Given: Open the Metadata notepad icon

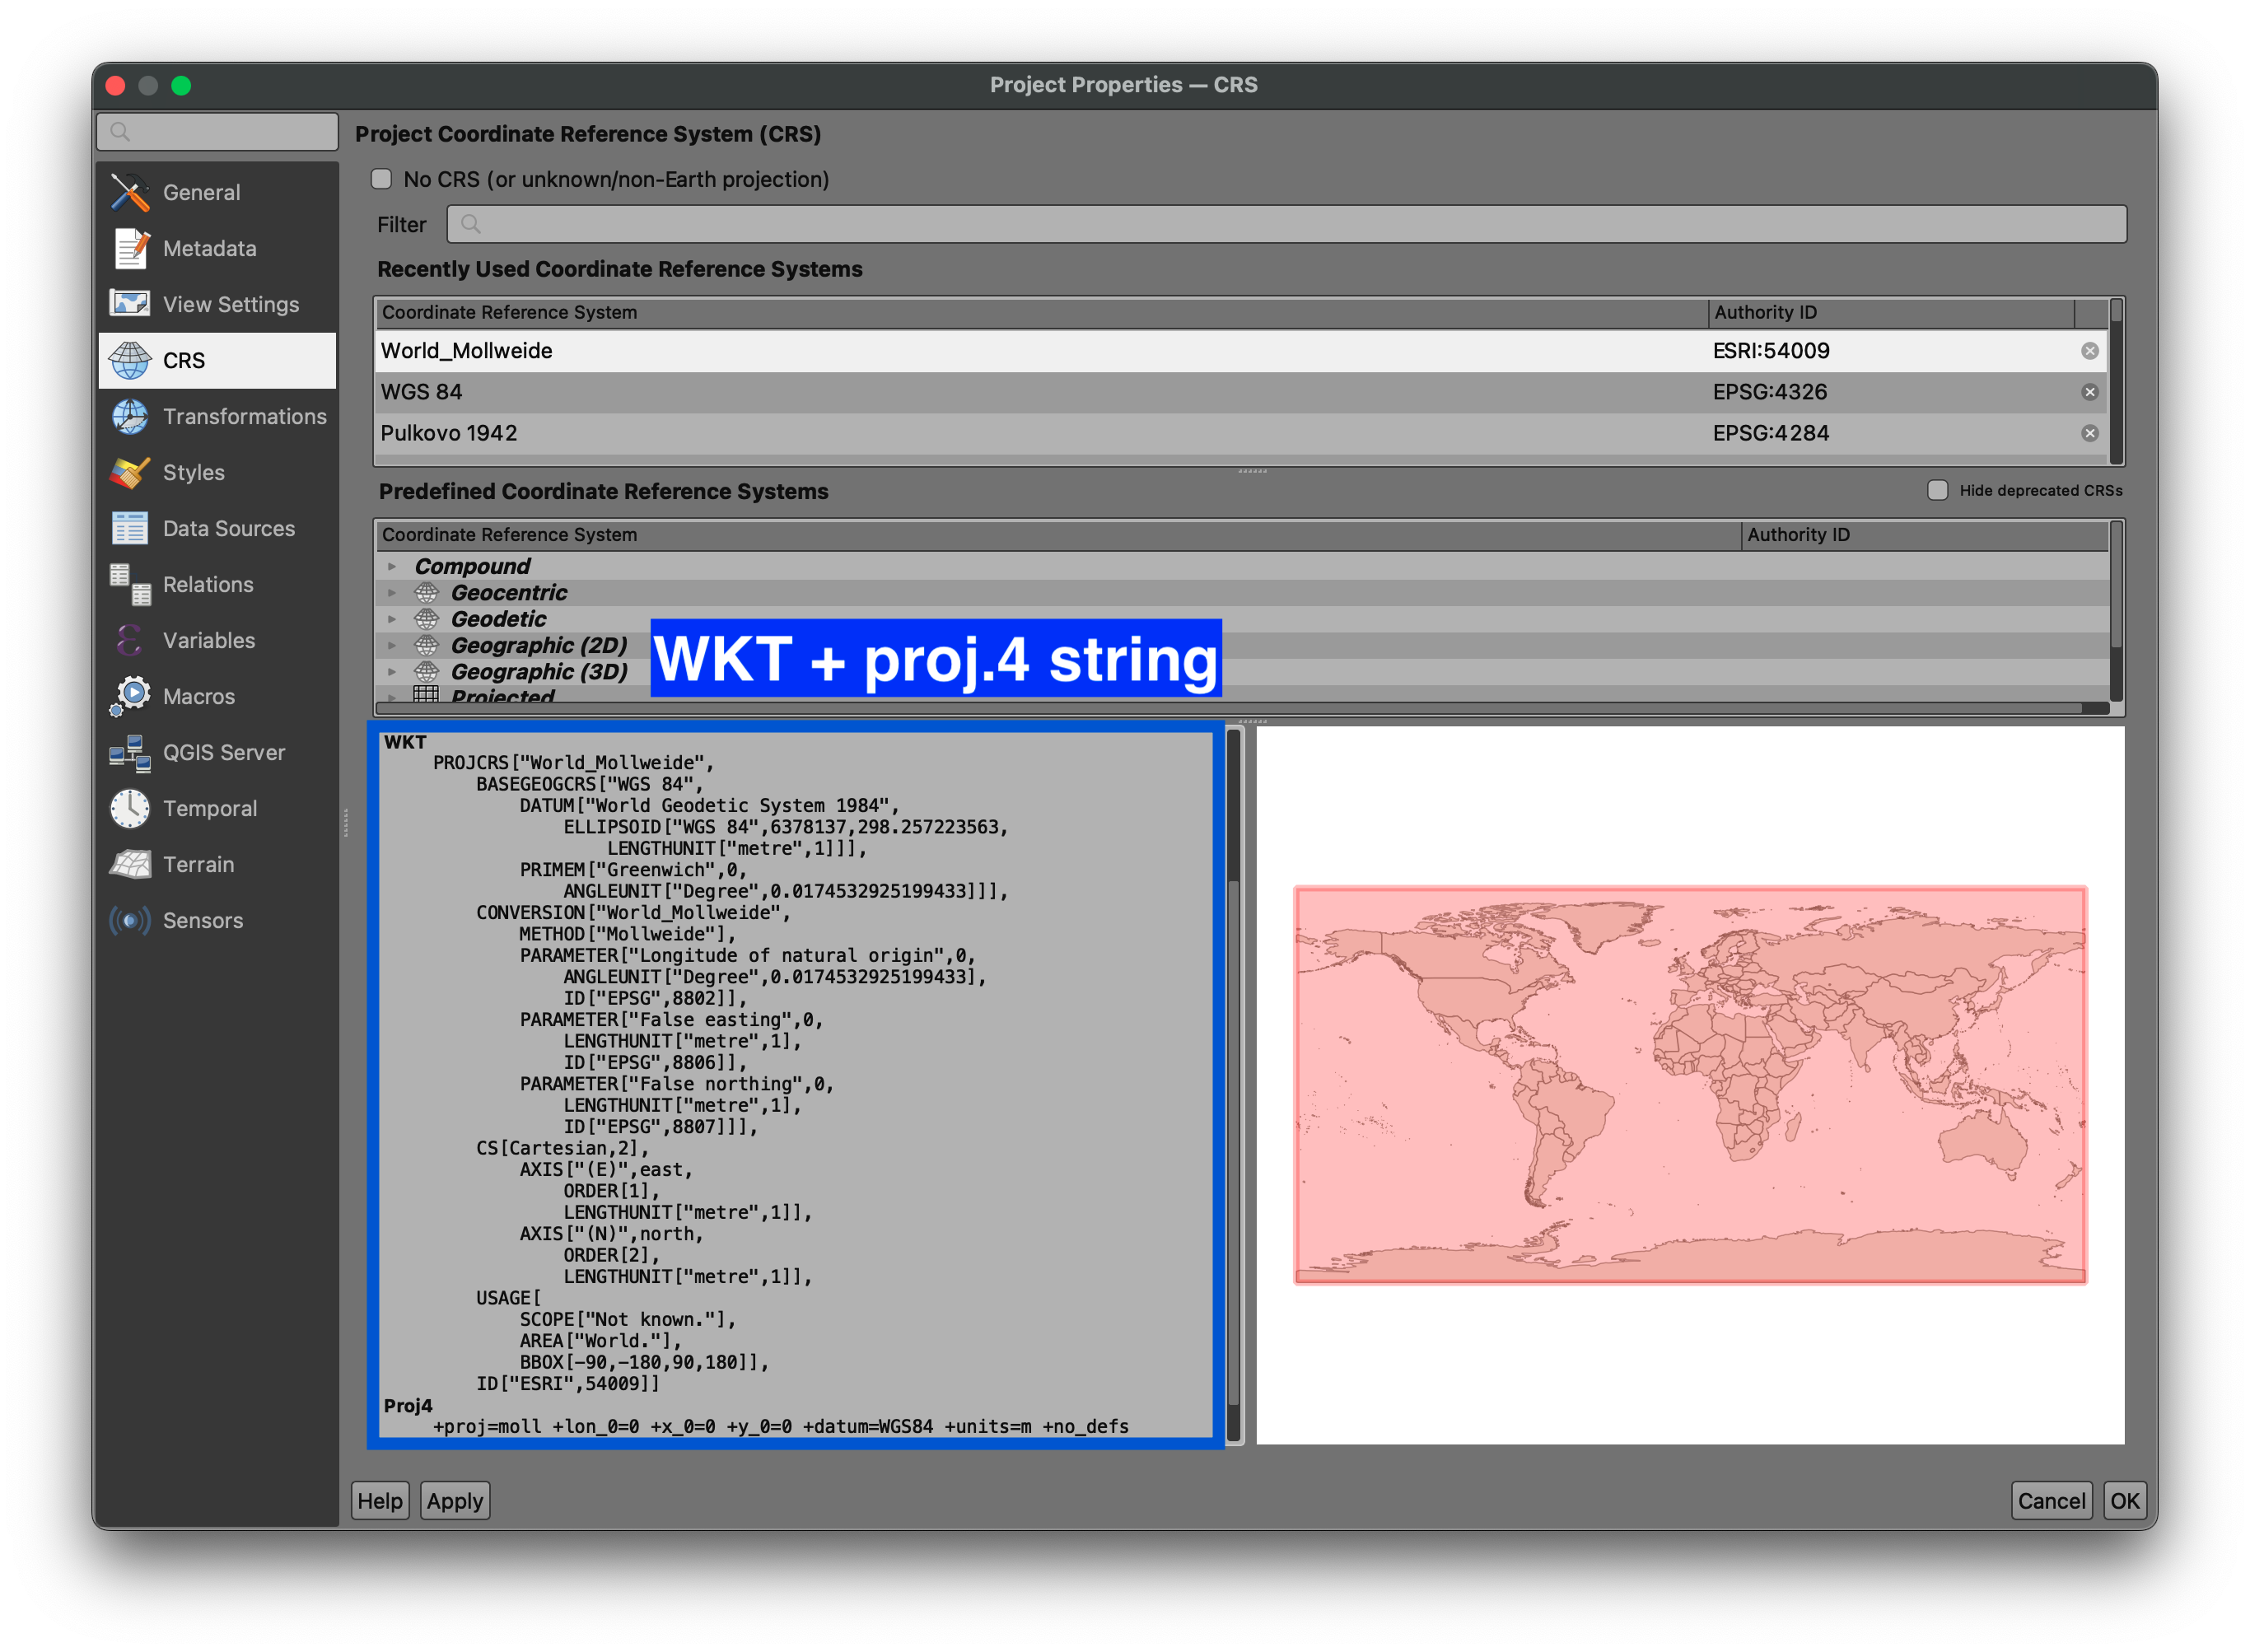Looking at the screenshot, I should [130, 249].
